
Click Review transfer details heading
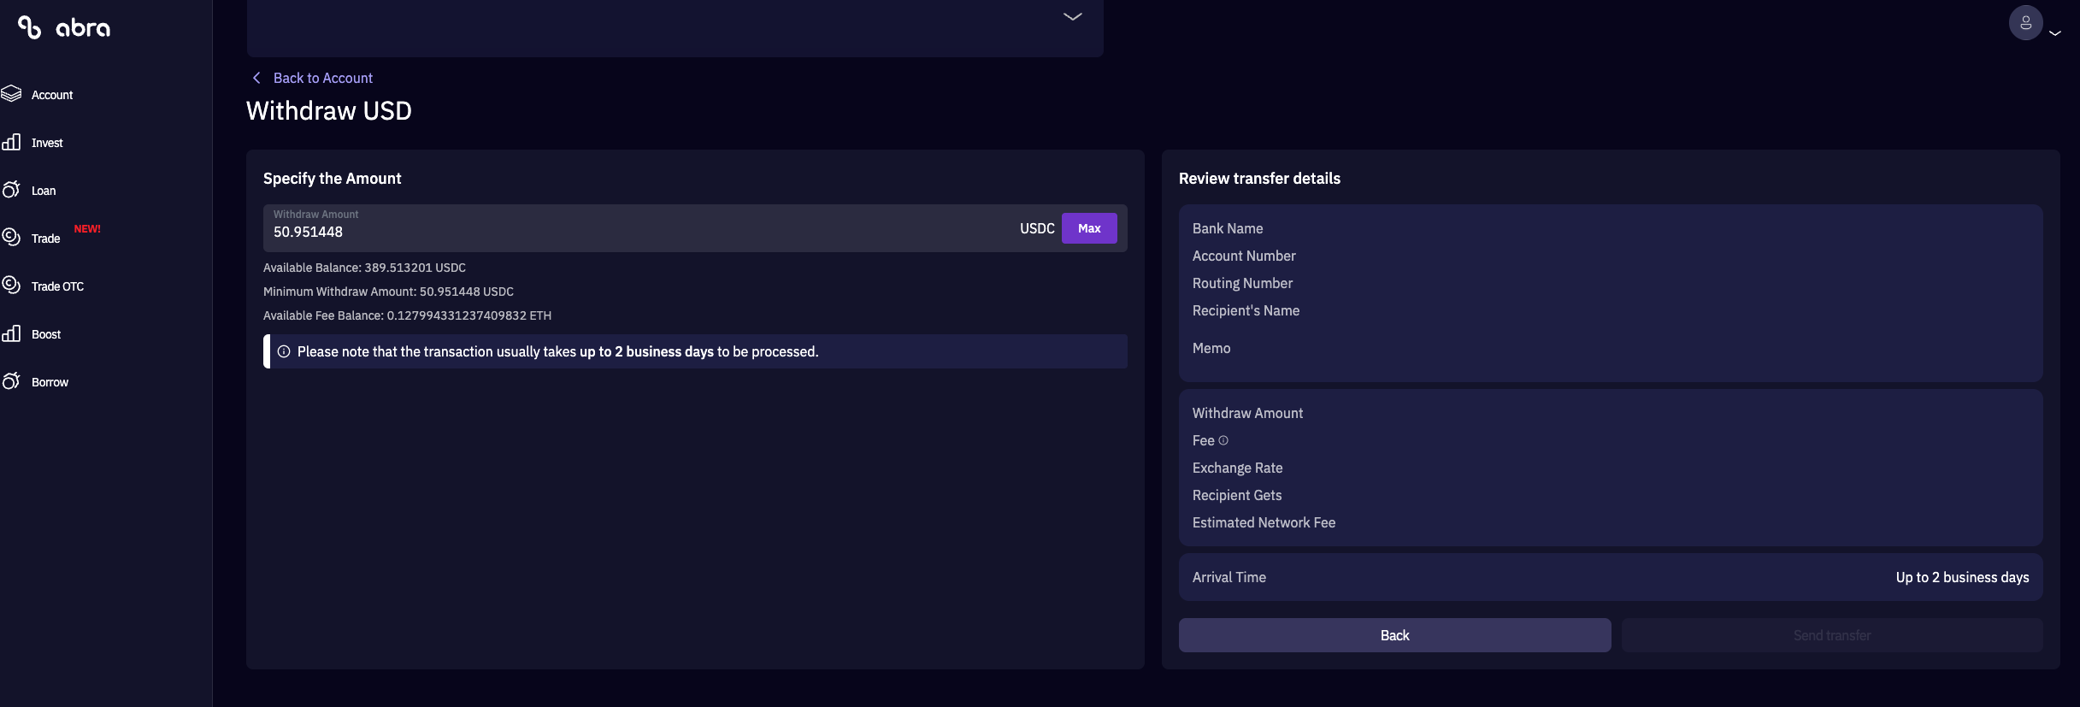[1259, 179]
